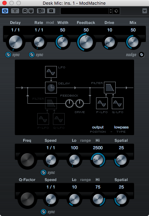This screenshot has height=216, width=149.
Task: Click the Delay value 1/1
Action: [x=15, y=30]
